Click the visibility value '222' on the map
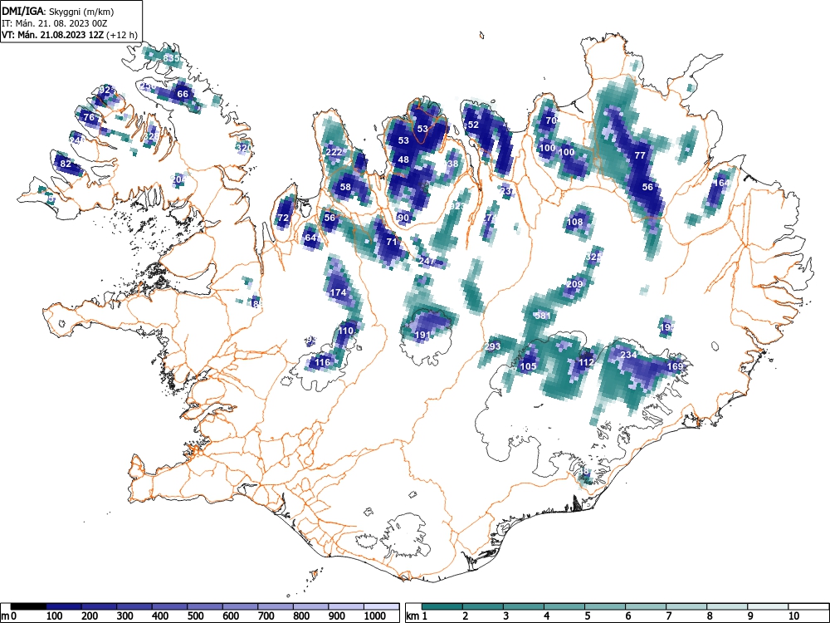830x623 pixels. tap(334, 152)
